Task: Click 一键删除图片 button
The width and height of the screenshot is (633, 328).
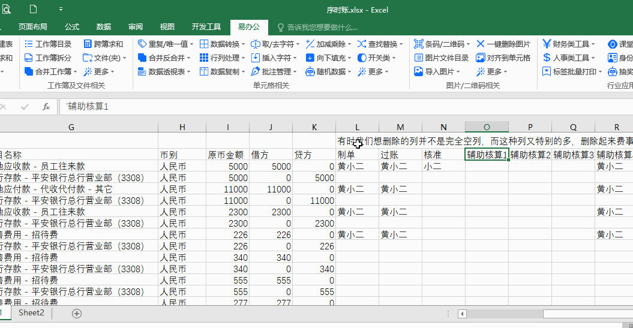Action: tap(503, 44)
